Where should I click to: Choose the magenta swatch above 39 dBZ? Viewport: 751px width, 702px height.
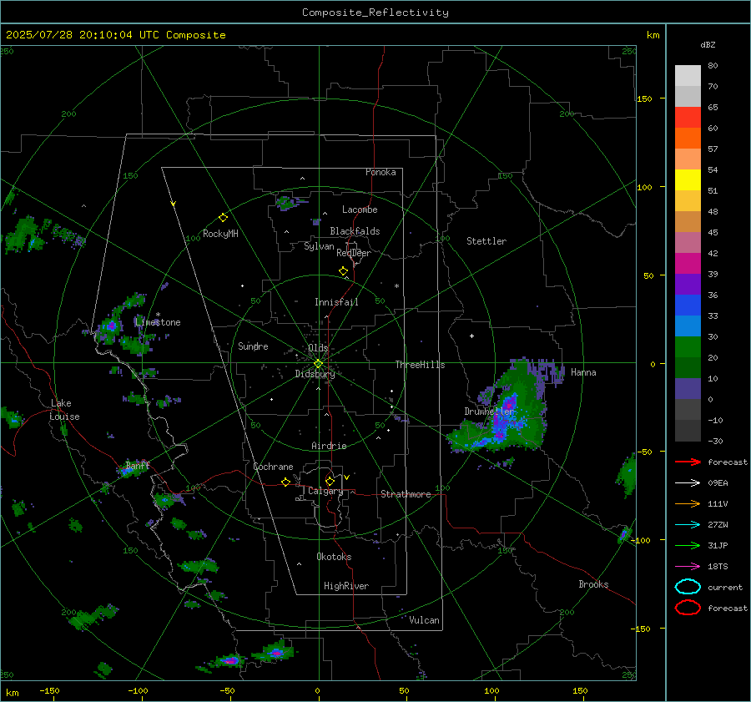[688, 263]
